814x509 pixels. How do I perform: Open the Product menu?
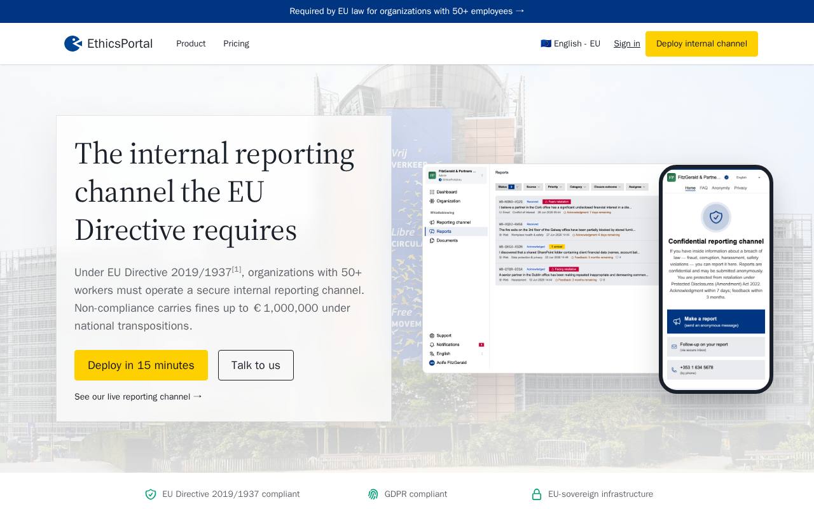click(x=191, y=43)
